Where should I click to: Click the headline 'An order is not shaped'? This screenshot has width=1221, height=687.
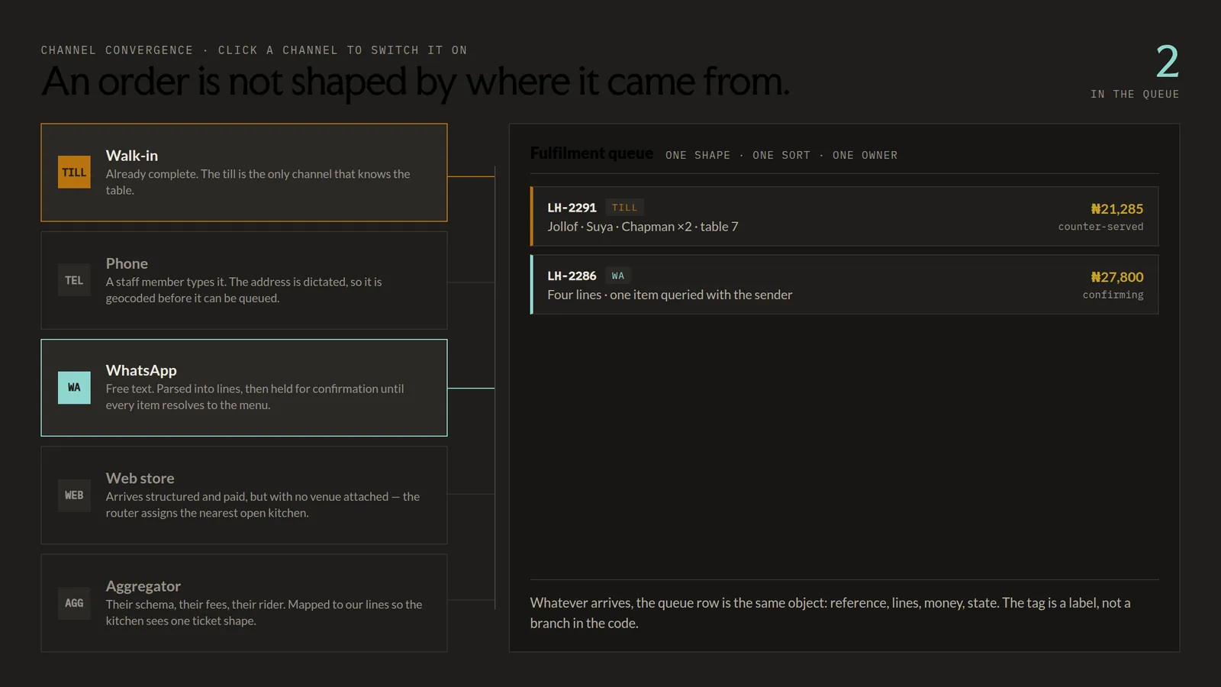pos(415,82)
